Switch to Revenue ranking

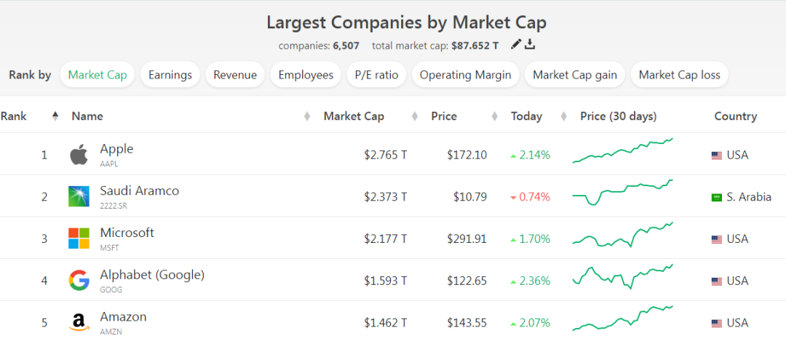point(235,75)
